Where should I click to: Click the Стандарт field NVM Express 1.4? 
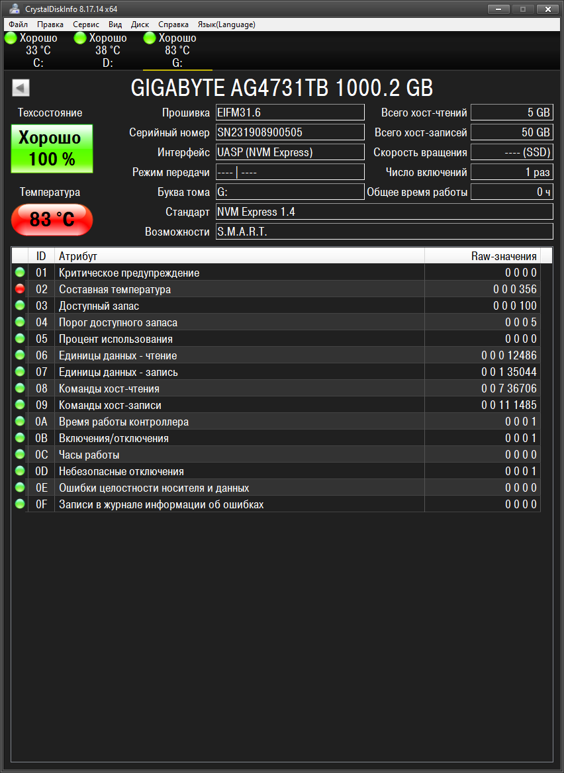(385, 212)
